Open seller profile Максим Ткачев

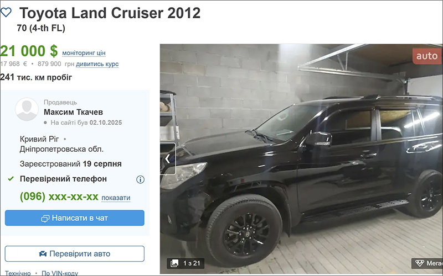(x=73, y=112)
